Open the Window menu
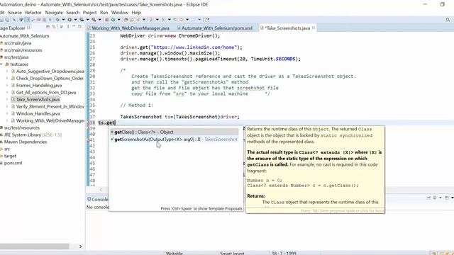 pos(120,13)
